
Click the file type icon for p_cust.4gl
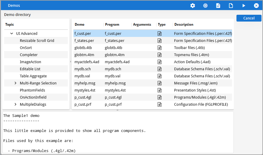pyautogui.click(x=160, y=97)
